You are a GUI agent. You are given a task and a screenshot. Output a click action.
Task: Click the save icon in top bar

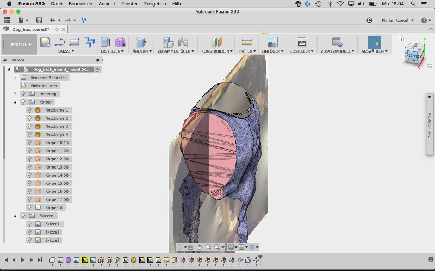tap(39, 20)
